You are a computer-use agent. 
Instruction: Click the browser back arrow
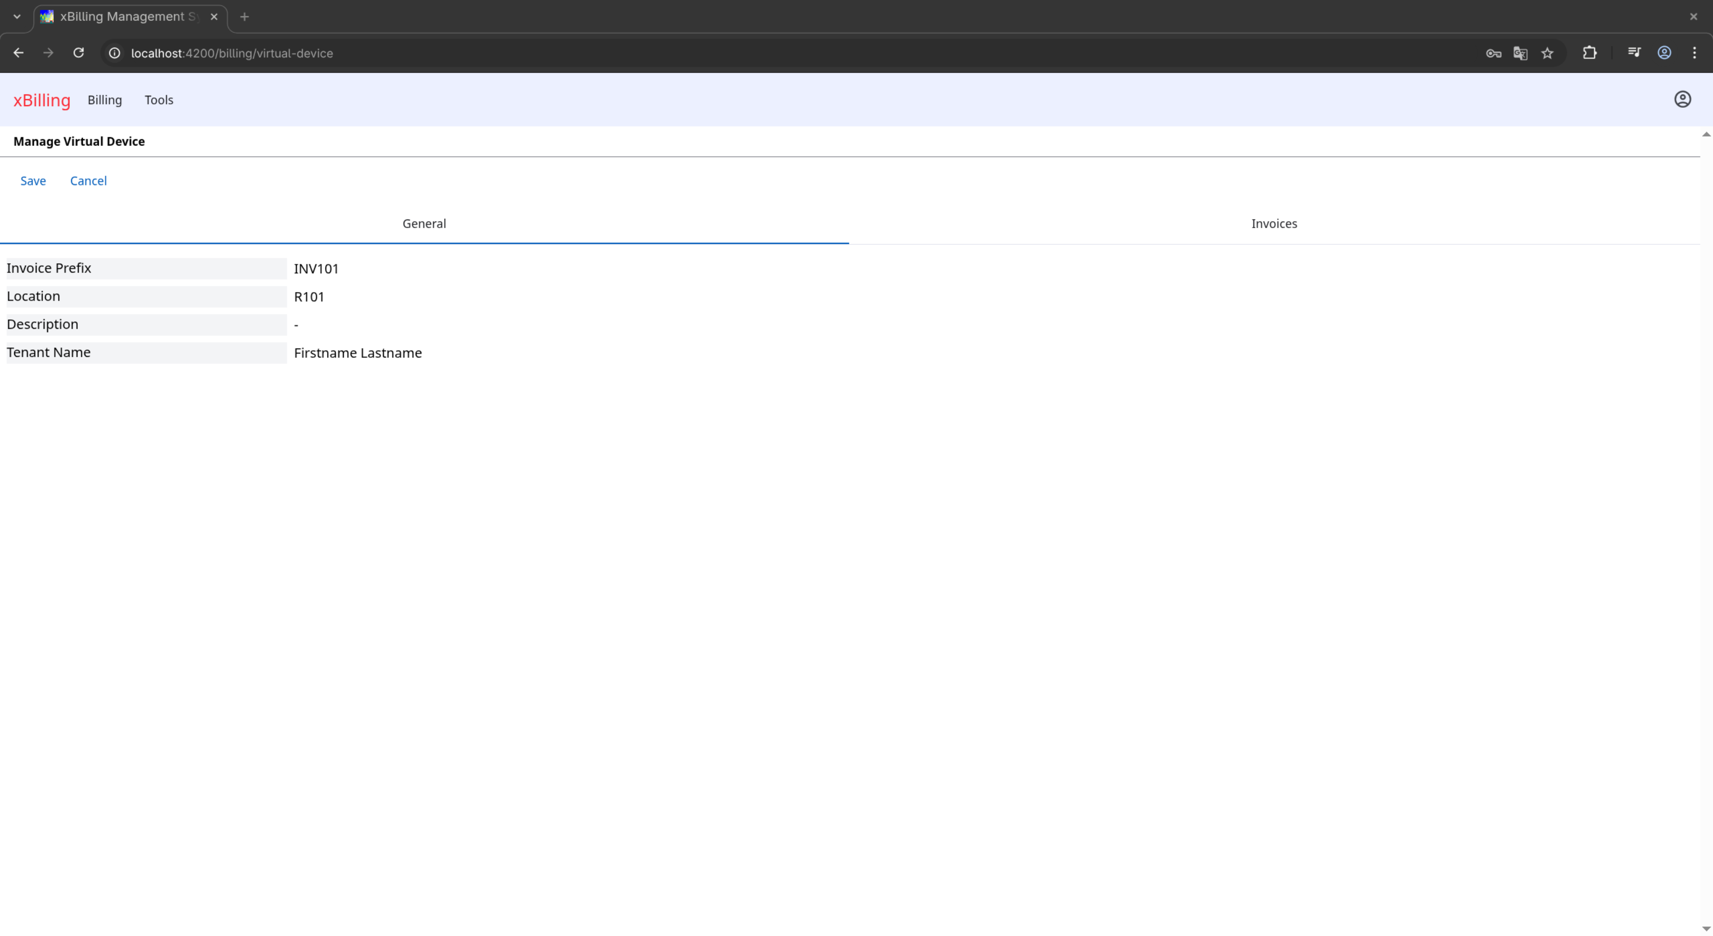19,53
